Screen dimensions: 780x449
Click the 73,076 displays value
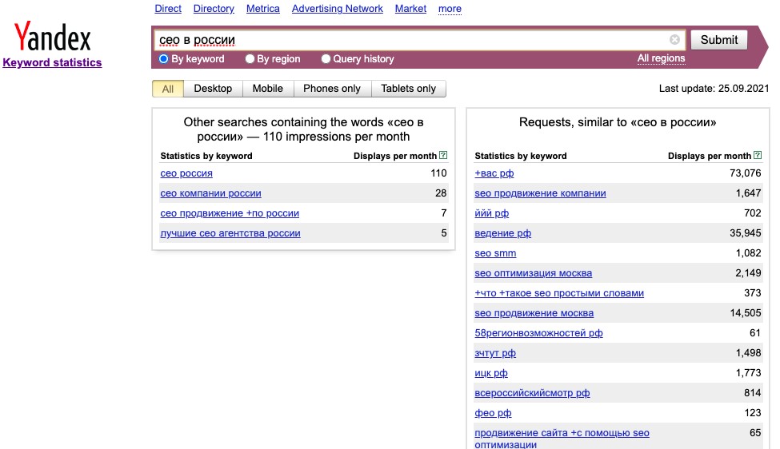[x=745, y=173]
